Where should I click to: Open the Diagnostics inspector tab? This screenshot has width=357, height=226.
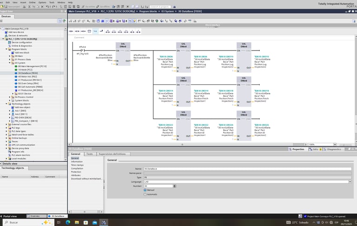tap(333, 149)
